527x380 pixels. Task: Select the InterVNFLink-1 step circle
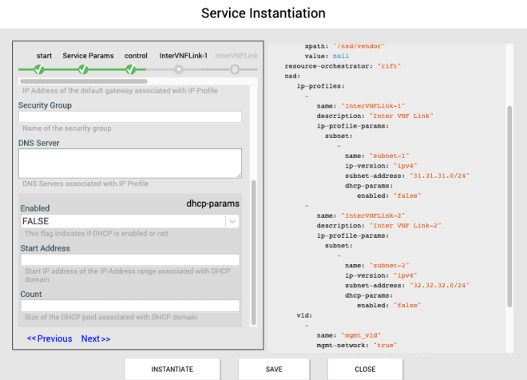[x=179, y=69]
